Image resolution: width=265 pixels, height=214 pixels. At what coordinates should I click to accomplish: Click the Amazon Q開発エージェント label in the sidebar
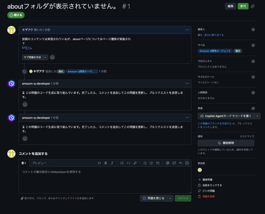coord(215,51)
